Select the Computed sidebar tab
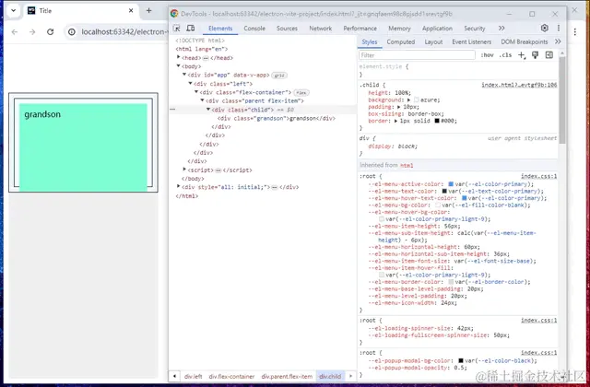The height and width of the screenshot is (387, 590). (401, 41)
